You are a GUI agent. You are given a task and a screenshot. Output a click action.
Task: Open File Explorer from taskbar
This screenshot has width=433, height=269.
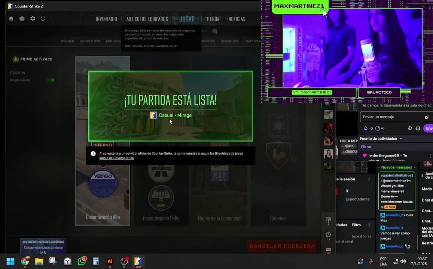[39, 261]
